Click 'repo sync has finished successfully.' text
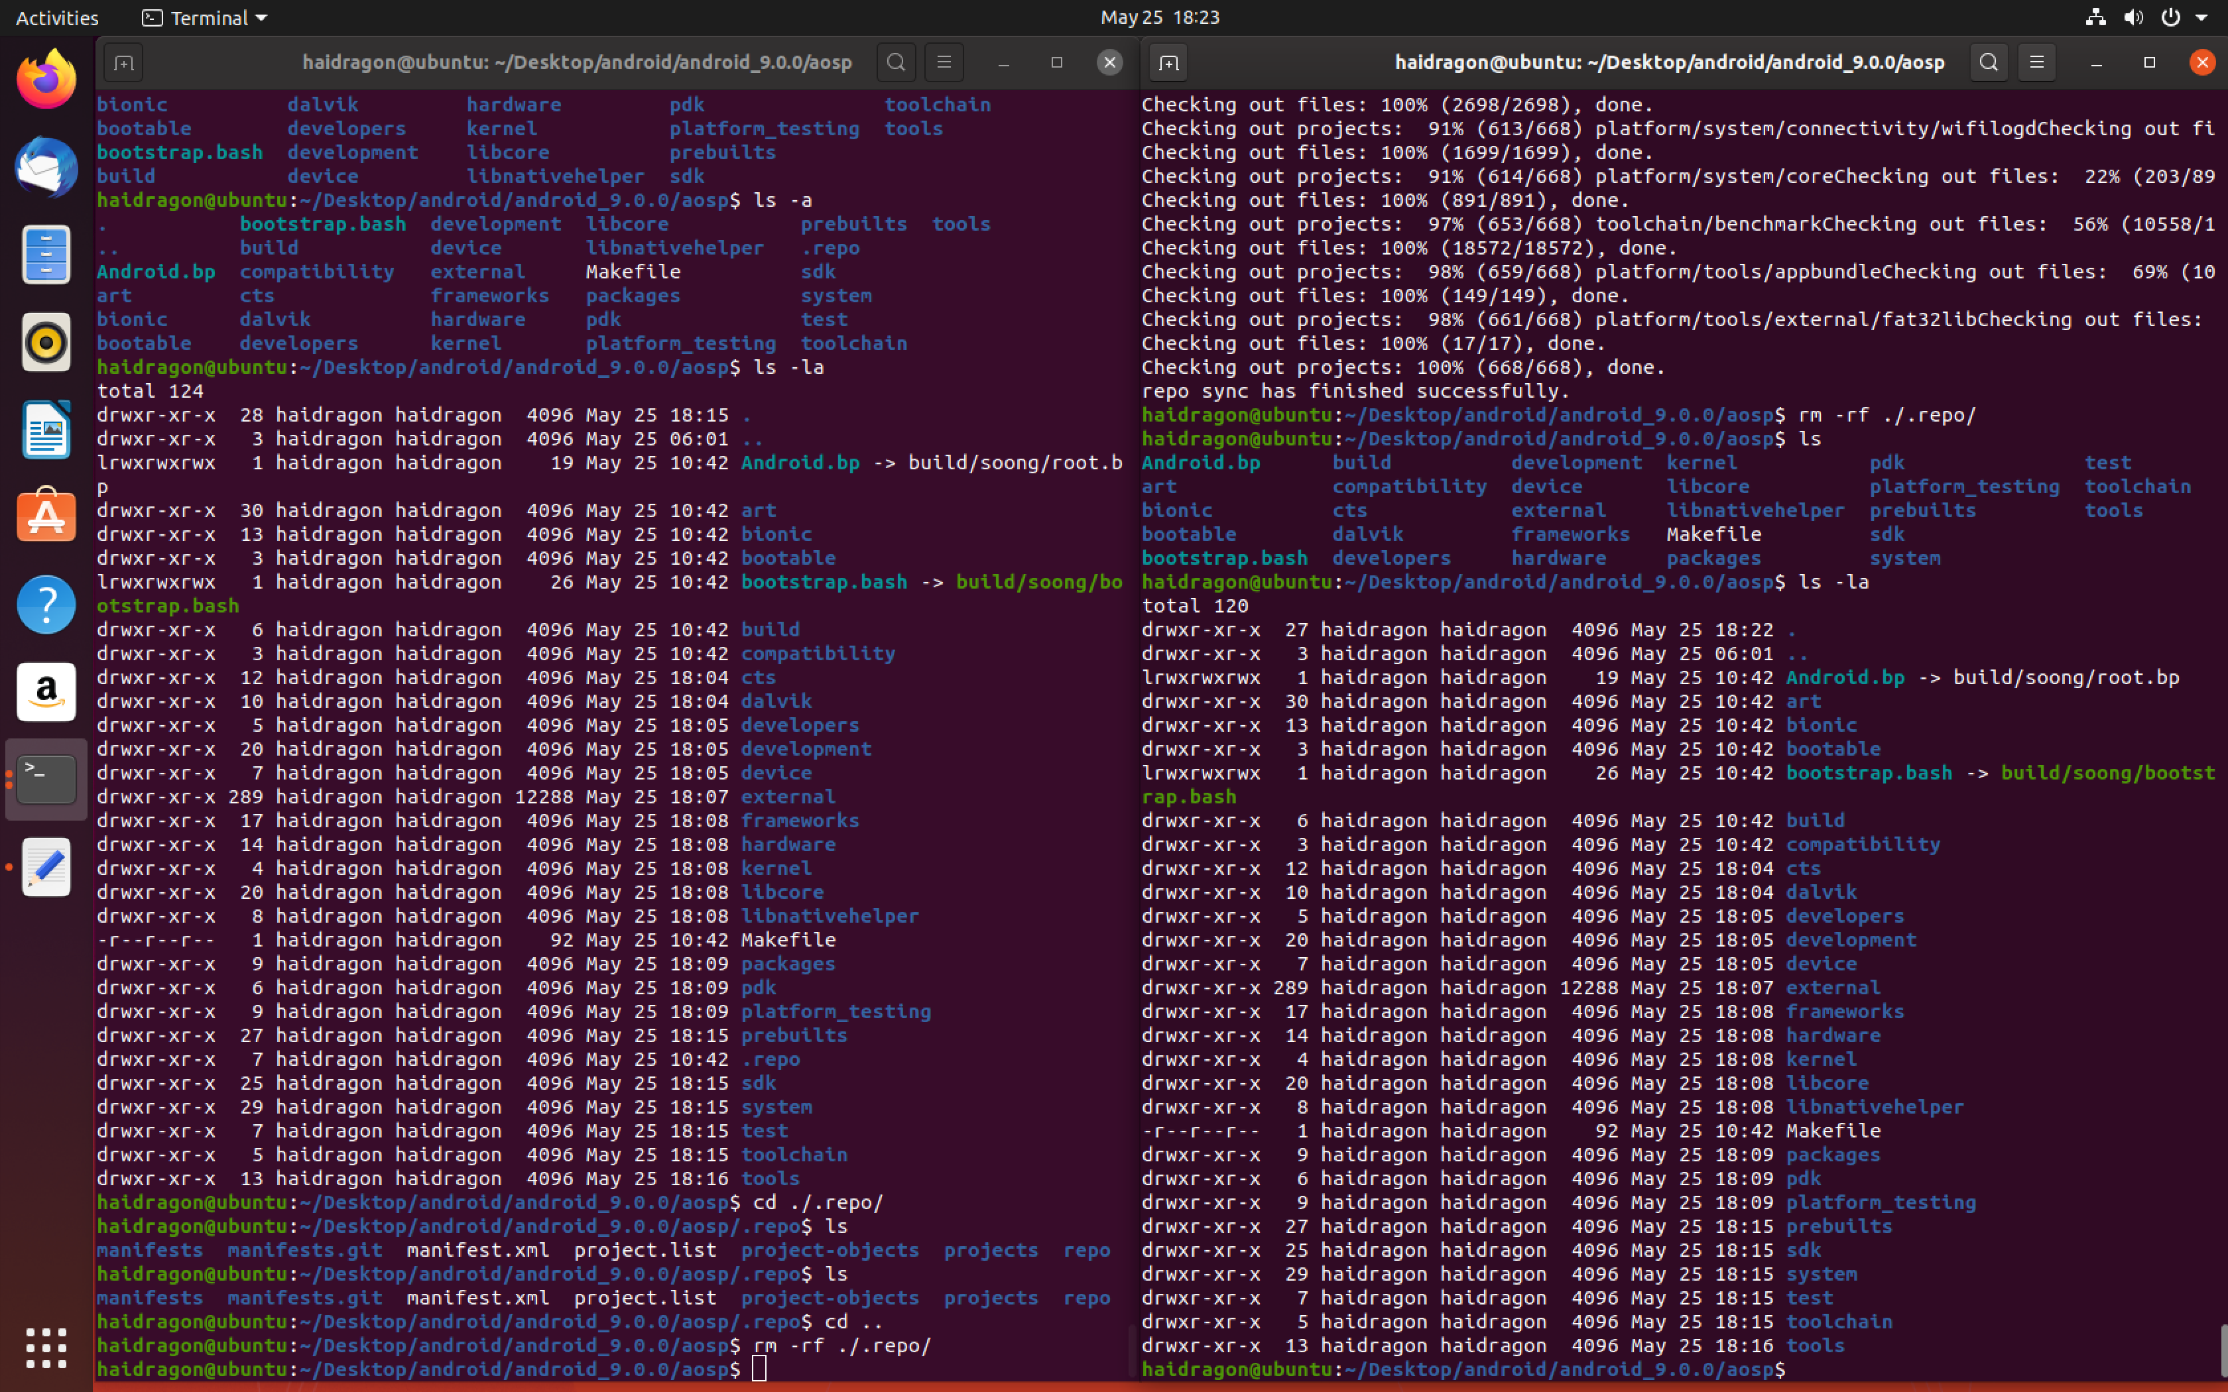 coord(1355,391)
